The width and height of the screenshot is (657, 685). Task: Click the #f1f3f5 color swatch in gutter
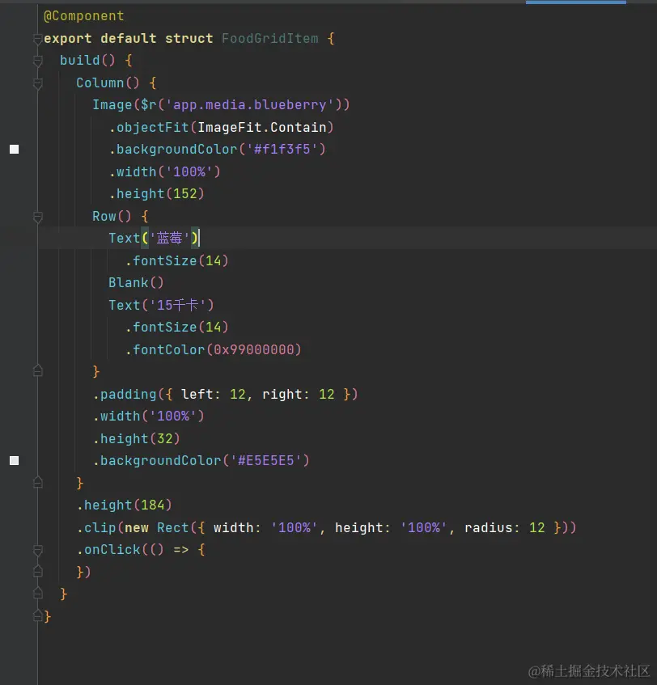pos(14,150)
